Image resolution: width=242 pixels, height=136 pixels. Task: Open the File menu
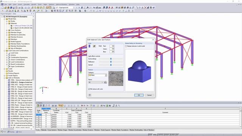click(6, 5)
